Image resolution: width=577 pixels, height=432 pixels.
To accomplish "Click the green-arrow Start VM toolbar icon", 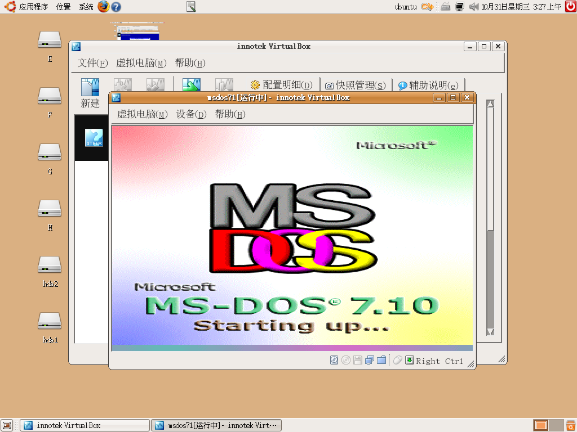I will [192, 84].
